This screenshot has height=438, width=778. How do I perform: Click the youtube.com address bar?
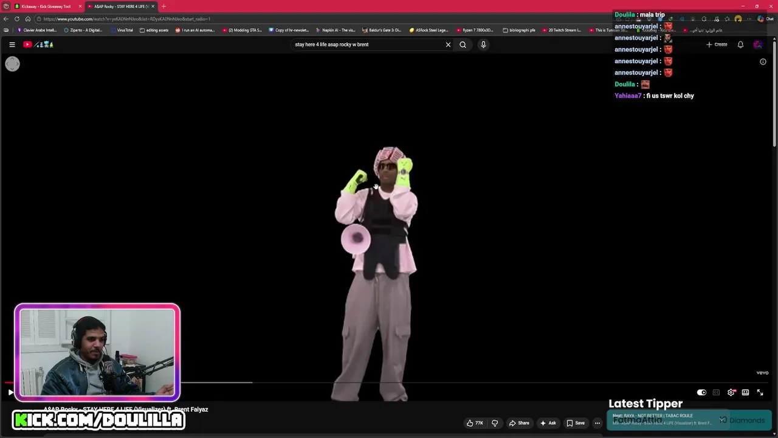coord(322,19)
